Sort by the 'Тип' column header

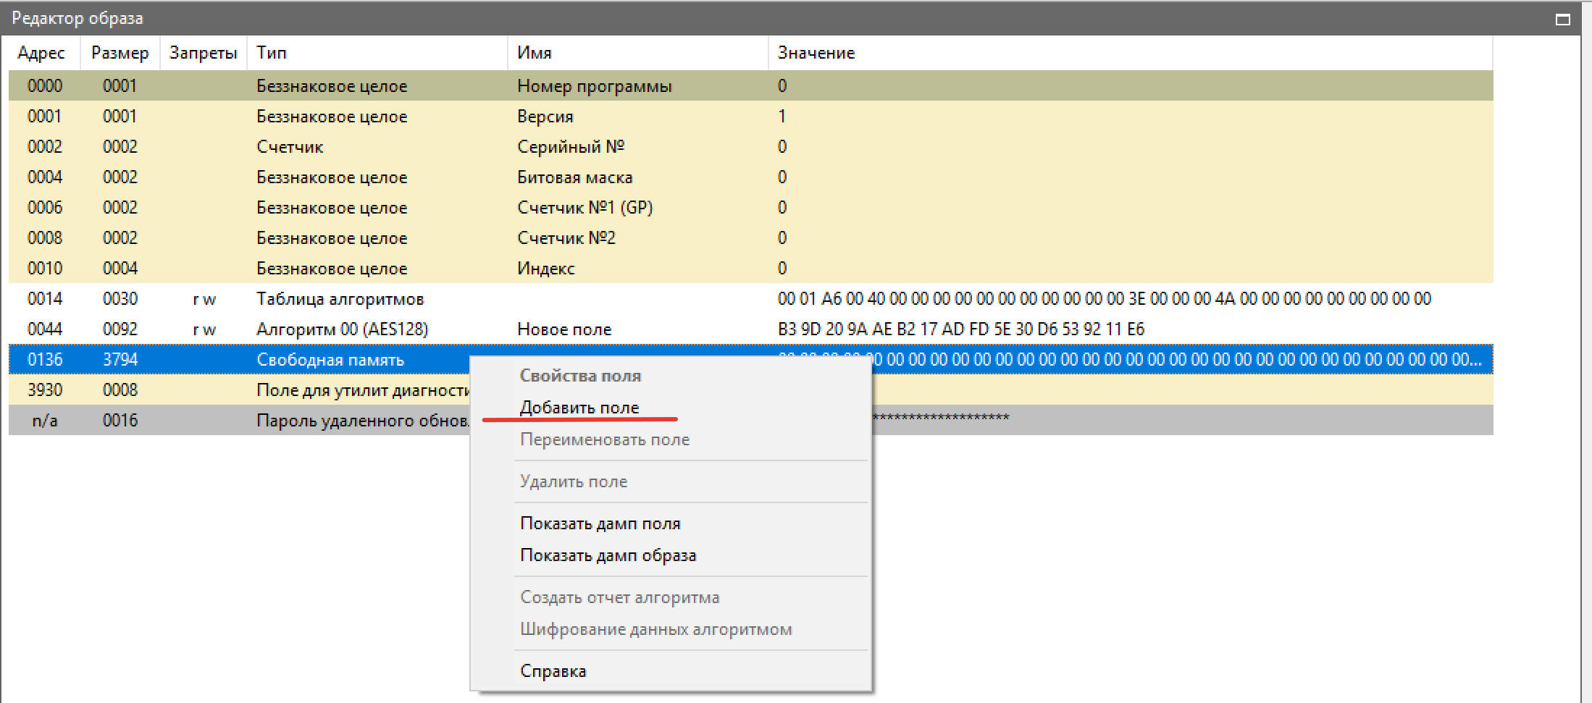coord(272,53)
